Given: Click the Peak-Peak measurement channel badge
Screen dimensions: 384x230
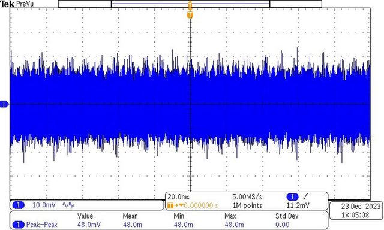Looking at the screenshot, I should (x=19, y=225).
